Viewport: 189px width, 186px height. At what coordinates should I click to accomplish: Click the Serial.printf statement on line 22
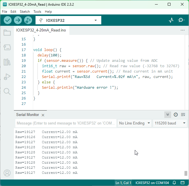[107, 77]
